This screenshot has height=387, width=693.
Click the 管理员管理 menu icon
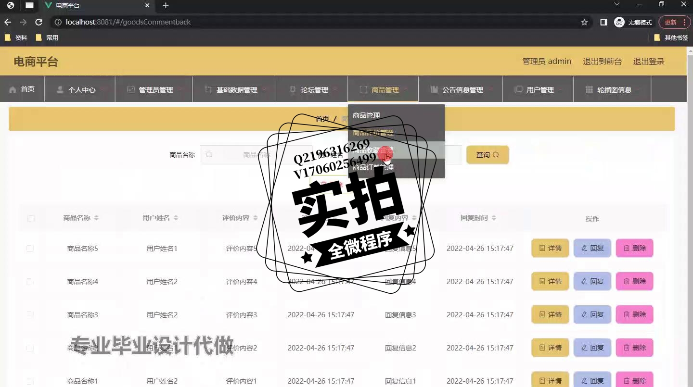130,89
